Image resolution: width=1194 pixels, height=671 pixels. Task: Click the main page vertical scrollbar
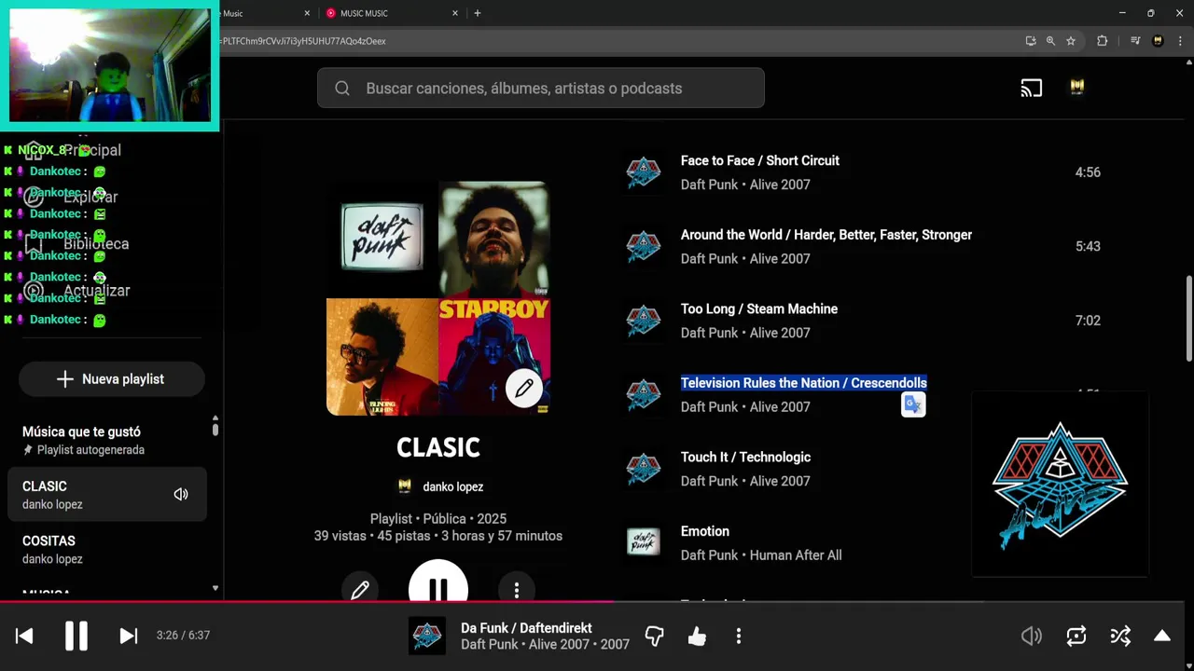coord(1188,319)
